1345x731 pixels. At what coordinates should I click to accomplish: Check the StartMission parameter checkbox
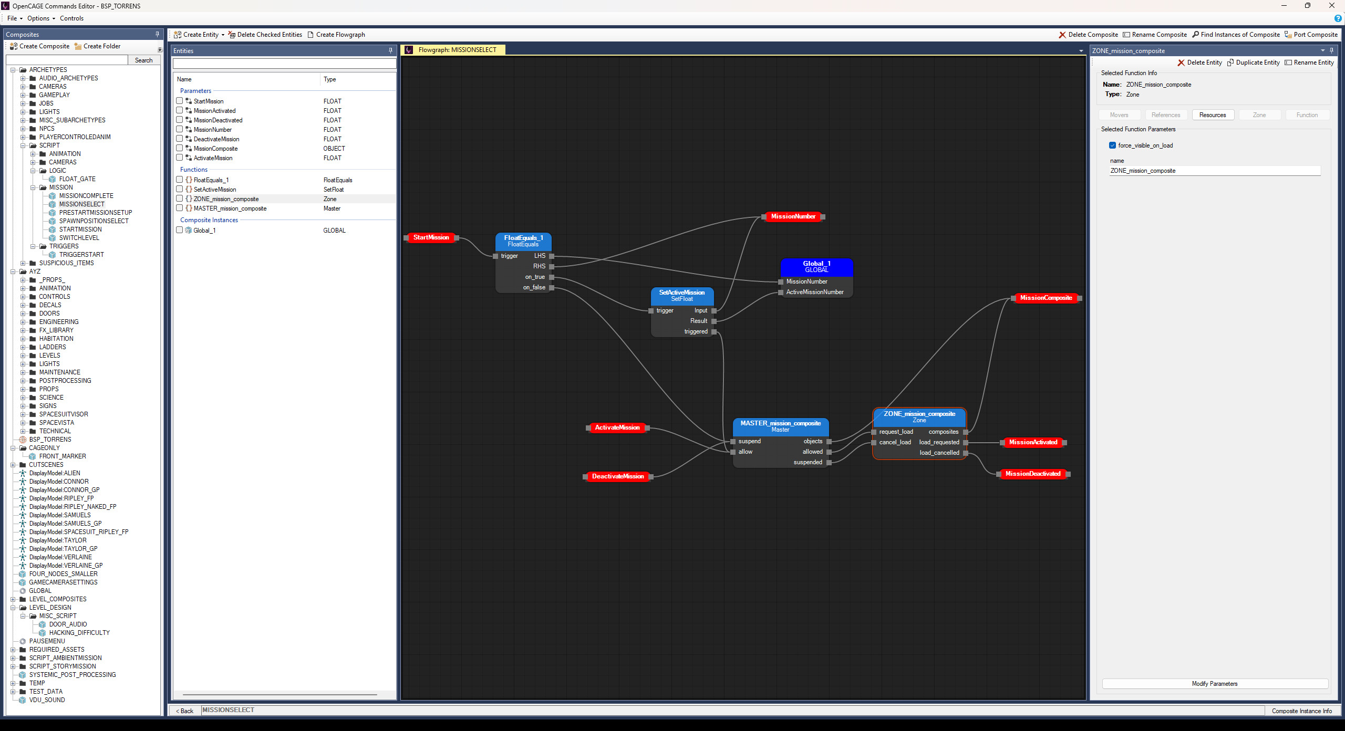[180, 101]
